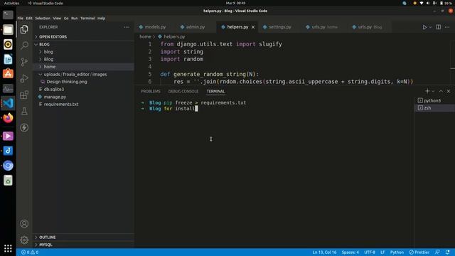Open the Manage gear settings icon
The width and height of the screenshot is (455, 256).
24,240
